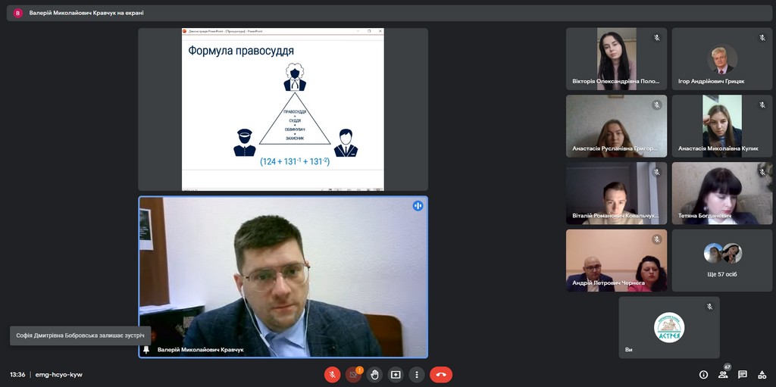Screen dimensions: 776x387
Task: Expand the tile showing 57 more people
Action: [721, 261]
